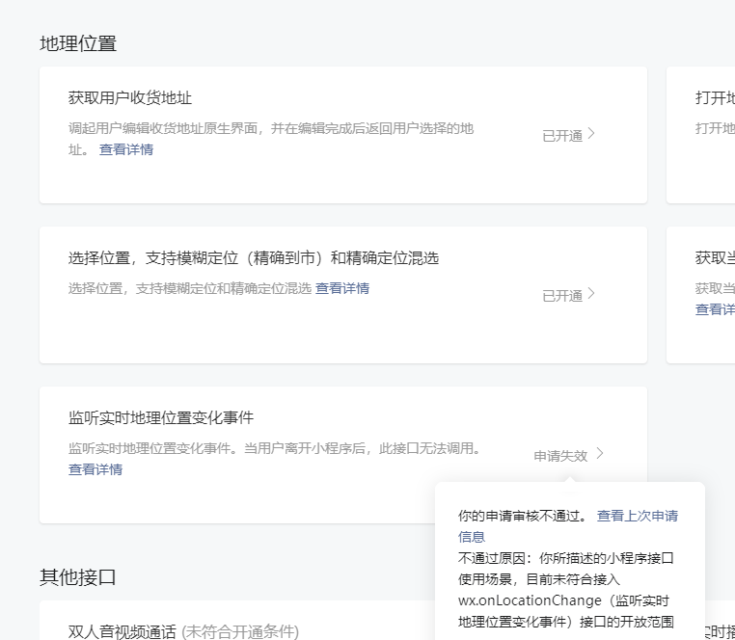Click wx.onLocationChange text in tooltip

tap(530, 600)
